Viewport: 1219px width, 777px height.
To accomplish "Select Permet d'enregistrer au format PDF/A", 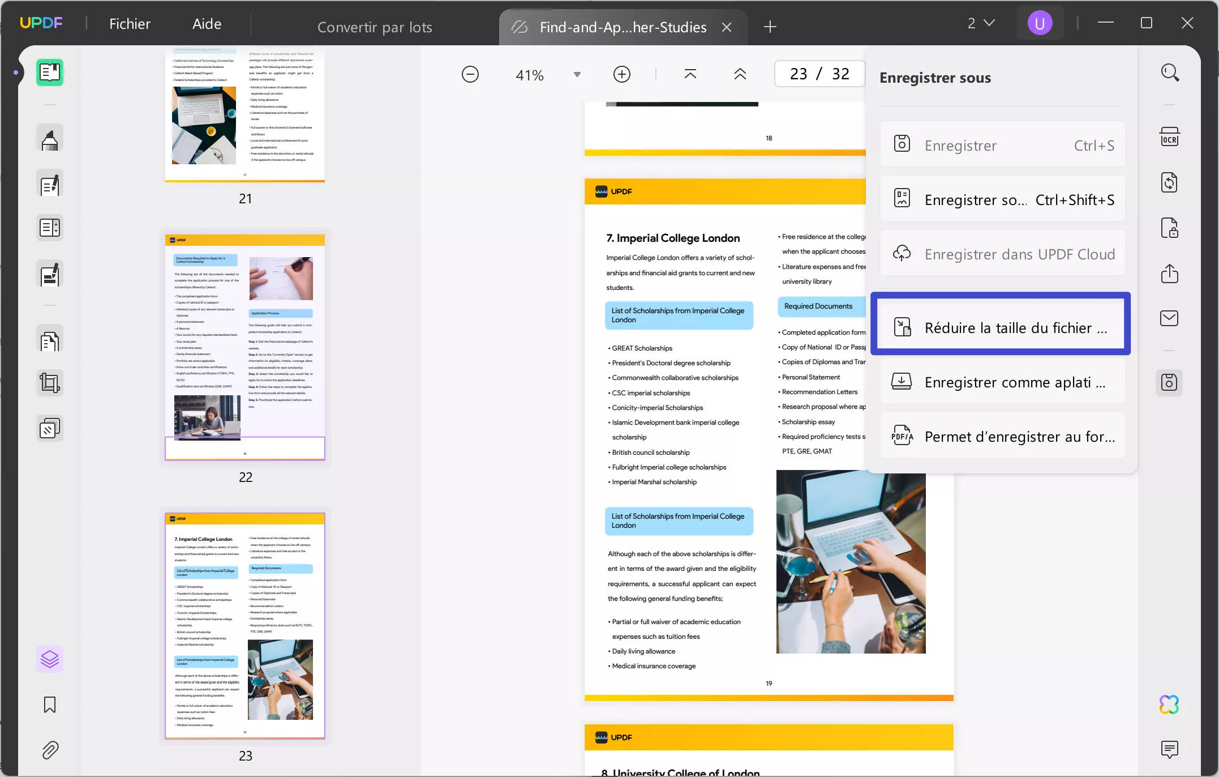I will (x=1002, y=436).
